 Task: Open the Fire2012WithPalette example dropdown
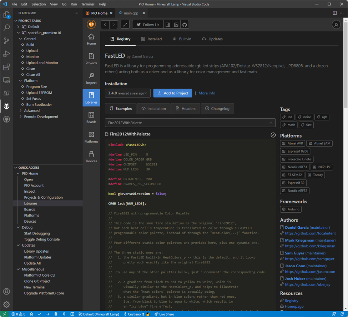pyautogui.click(x=190, y=123)
